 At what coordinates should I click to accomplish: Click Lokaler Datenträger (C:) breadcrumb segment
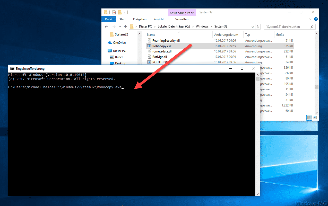coord(174,26)
